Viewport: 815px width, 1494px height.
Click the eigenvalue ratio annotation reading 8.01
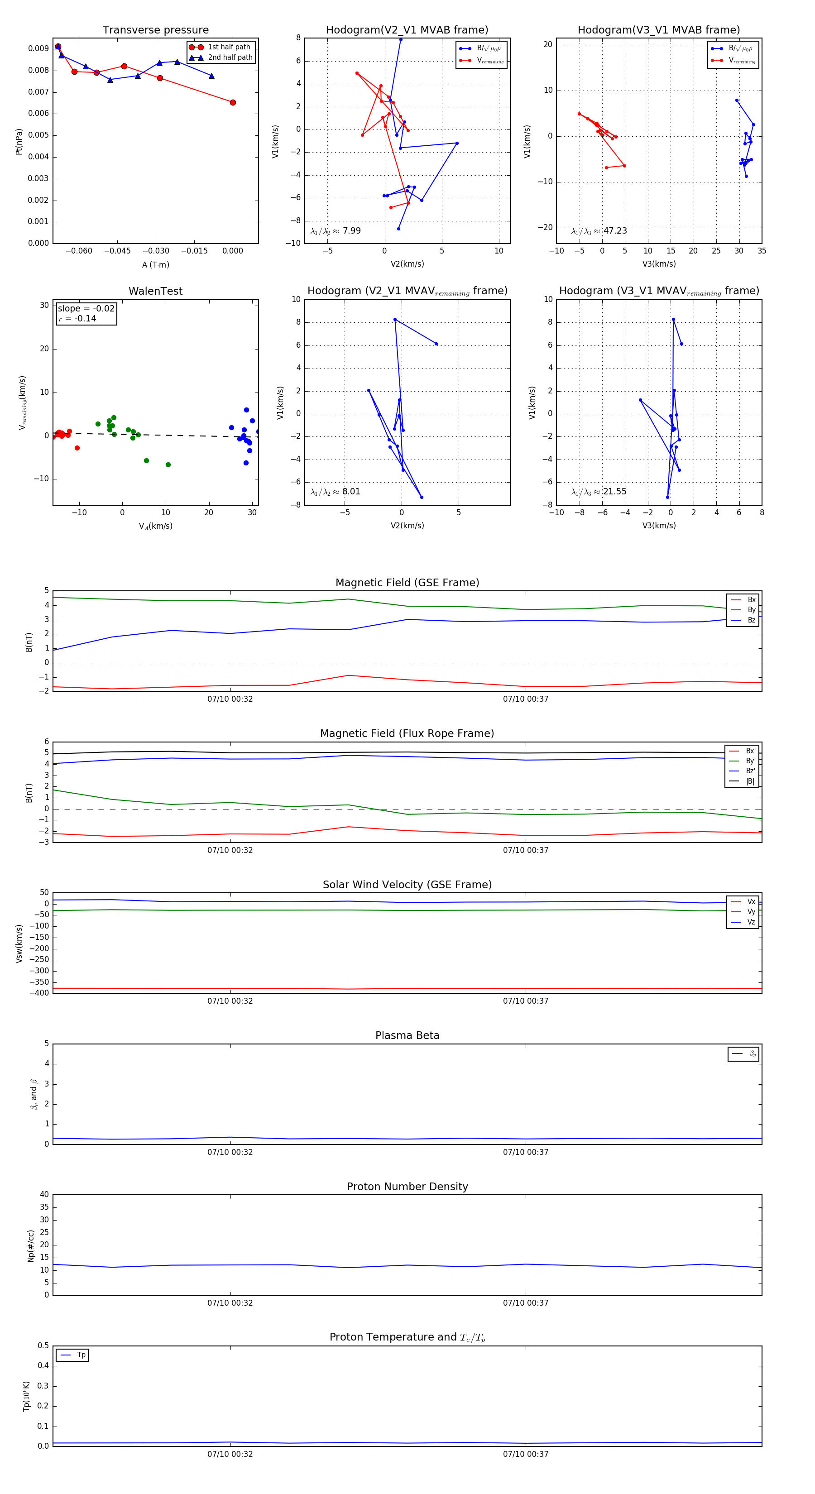(x=335, y=492)
